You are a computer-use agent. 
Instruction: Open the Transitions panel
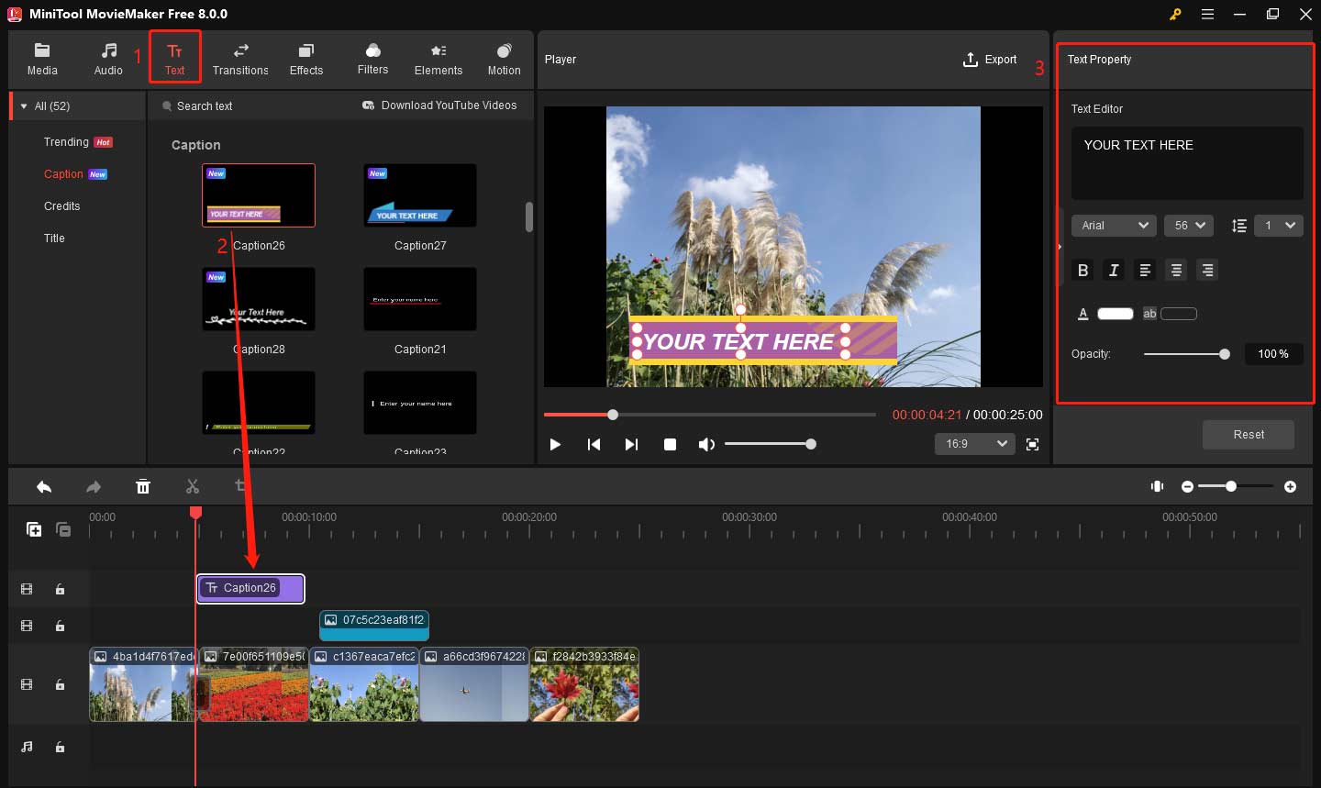coord(240,59)
